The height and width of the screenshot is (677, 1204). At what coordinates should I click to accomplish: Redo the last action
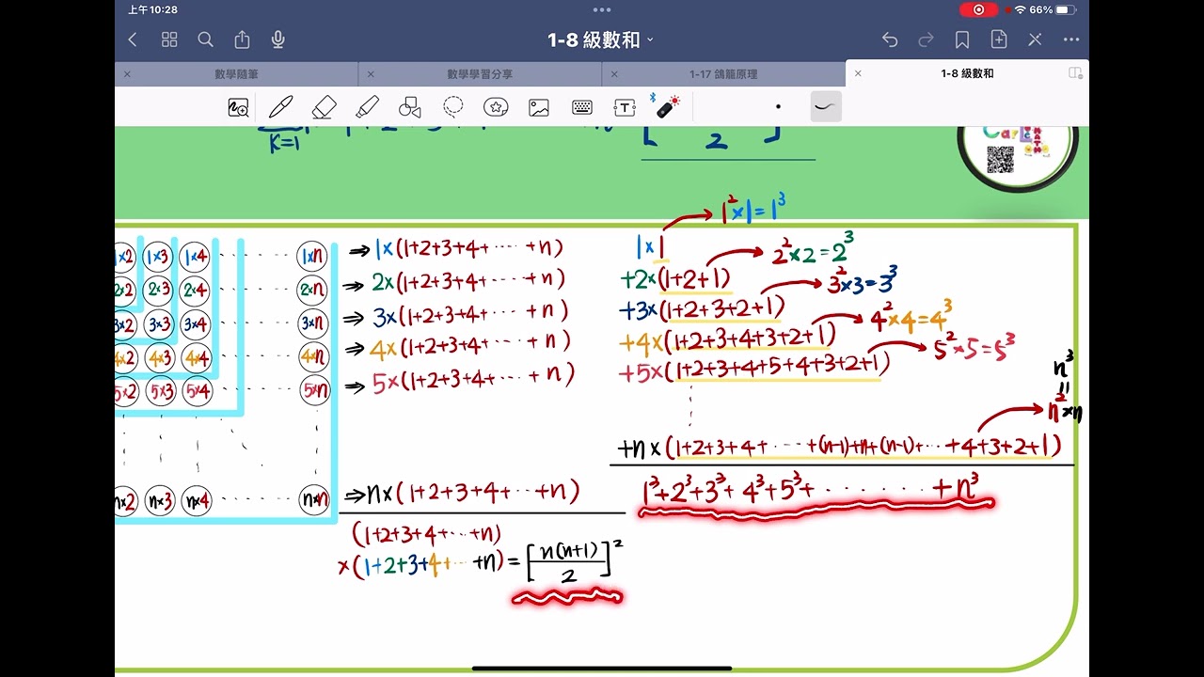tap(926, 39)
